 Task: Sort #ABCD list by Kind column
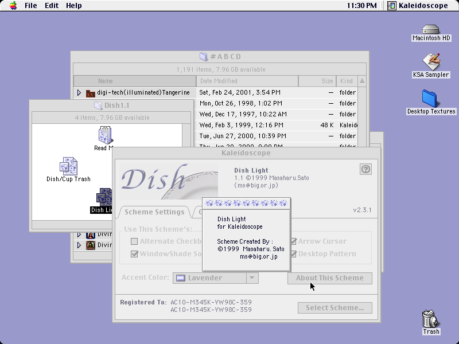tap(347, 81)
